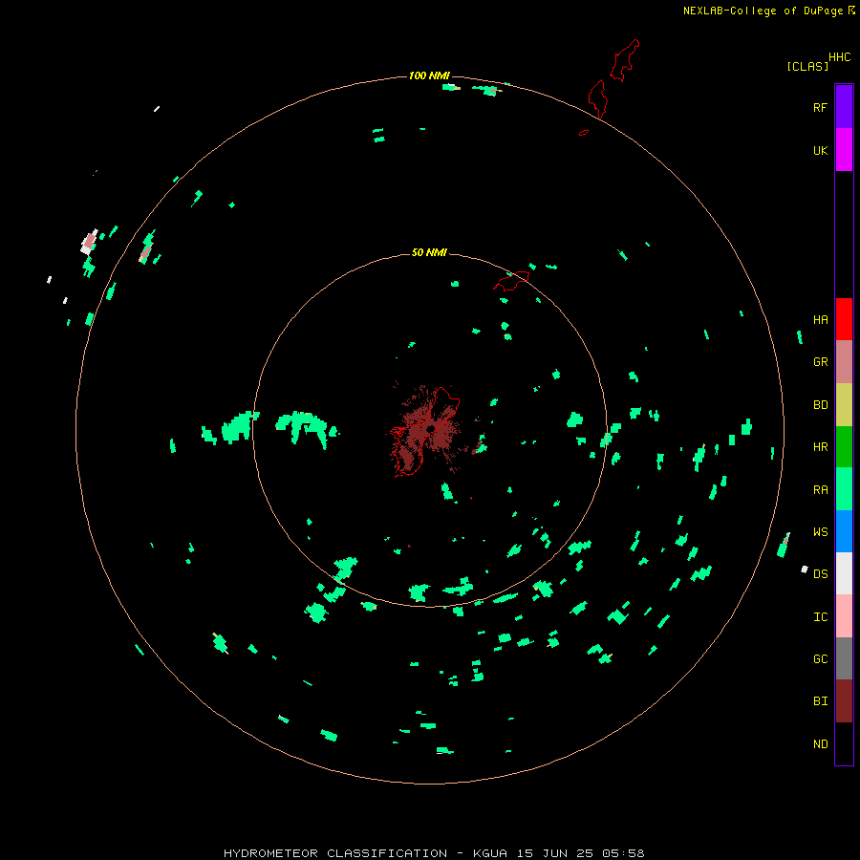Click the "GC" legend label
This screenshot has height=860, width=860.
tap(820, 658)
